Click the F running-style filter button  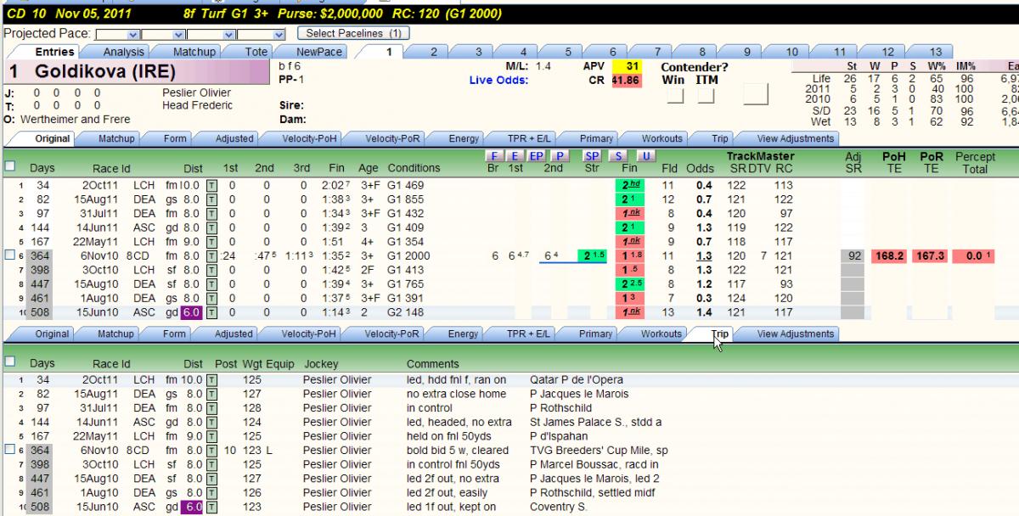pyautogui.click(x=495, y=156)
